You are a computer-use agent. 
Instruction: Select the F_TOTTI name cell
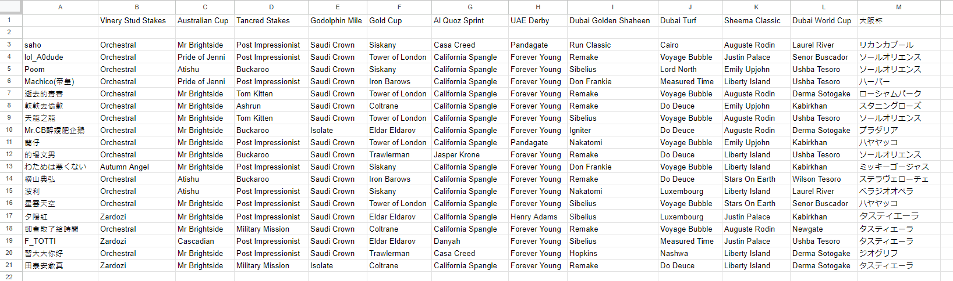[60, 241]
